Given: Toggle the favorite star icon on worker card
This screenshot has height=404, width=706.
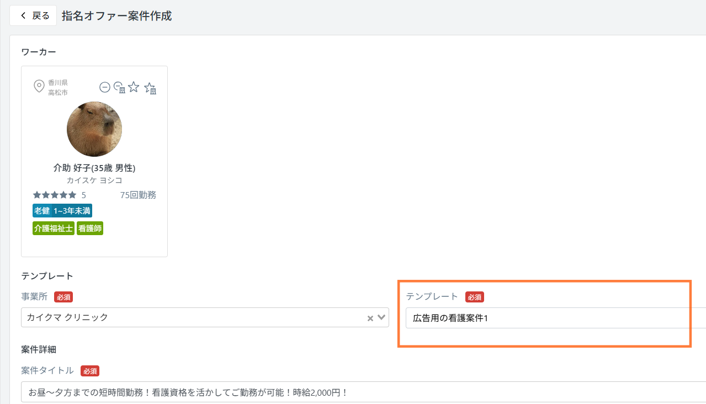Looking at the screenshot, I should pos(134,87).
